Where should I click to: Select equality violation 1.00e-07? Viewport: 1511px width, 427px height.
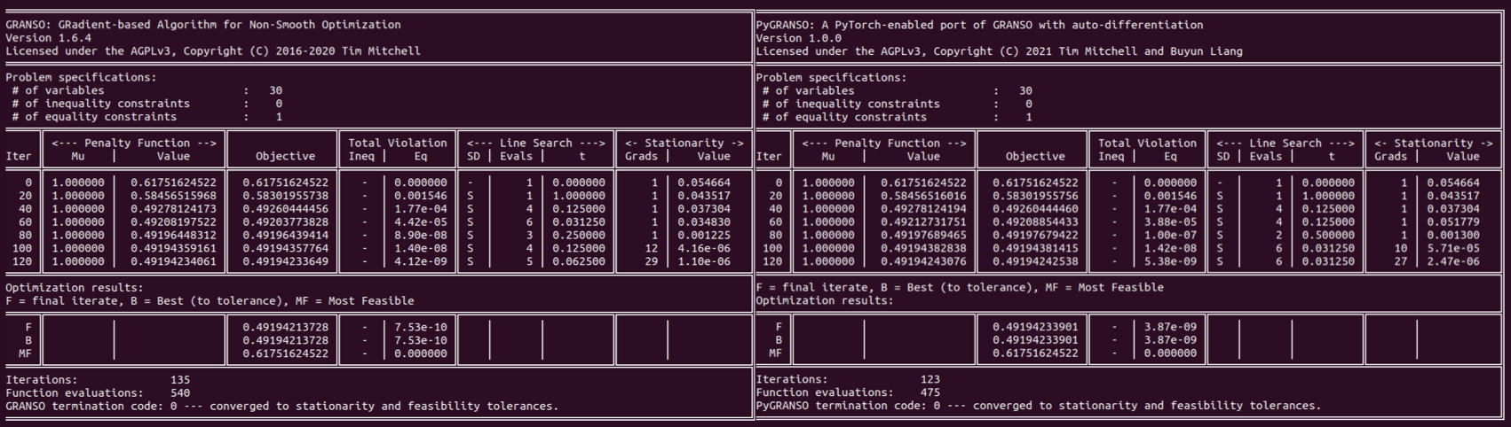(x=1171, y=236)
